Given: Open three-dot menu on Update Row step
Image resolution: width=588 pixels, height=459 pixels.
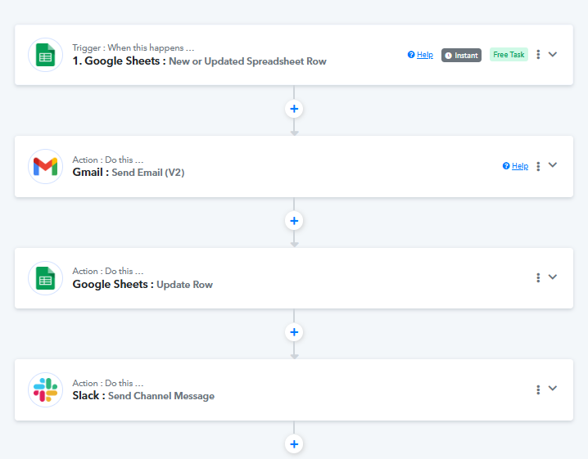Looking at the screenshot, I should 538,277.
